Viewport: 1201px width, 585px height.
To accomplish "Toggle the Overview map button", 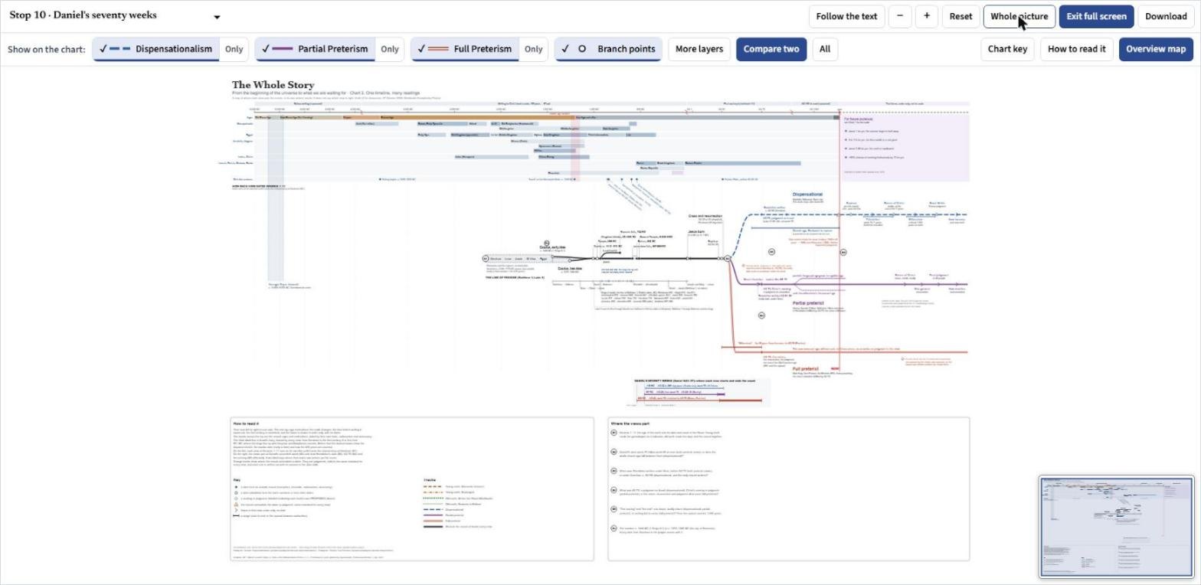I will tap(1156, 49).
